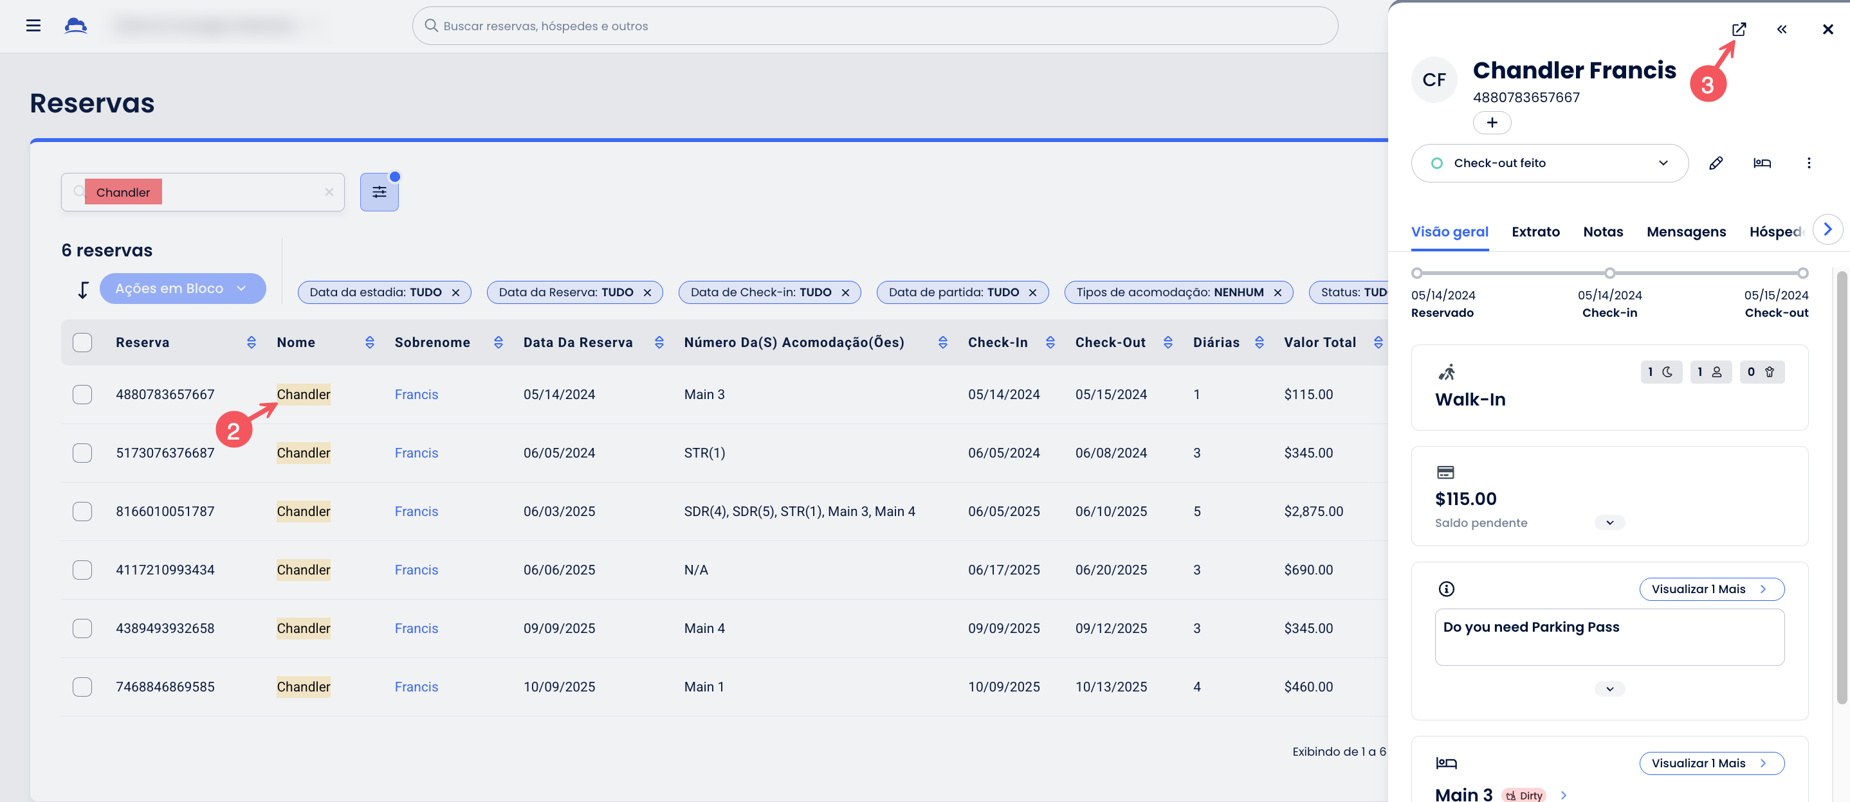Collapse side panel with double-chevron icon
Viewport: 1850px width, 802px height.
tap(1781, 30)
